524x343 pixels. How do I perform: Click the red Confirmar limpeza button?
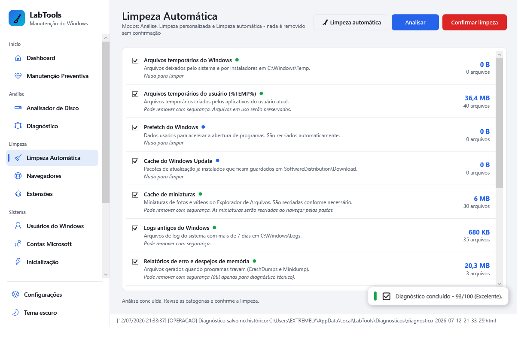click(475, 22)
